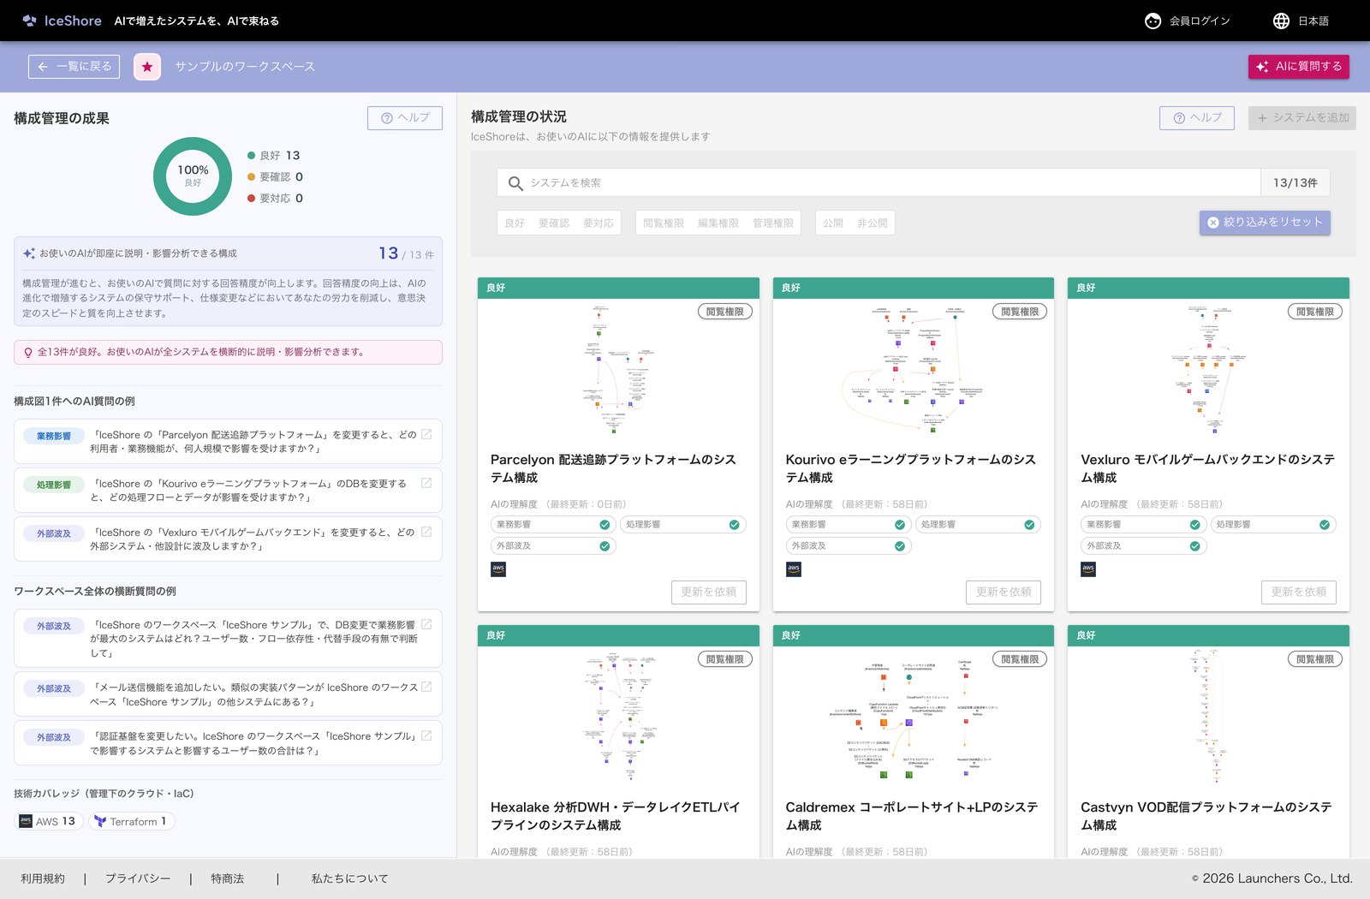Image resolution: width=1370 pixels, height=899 pixels.
Task: Toggle the 公開 visibility filter
Action: click(x=833, y=223)
